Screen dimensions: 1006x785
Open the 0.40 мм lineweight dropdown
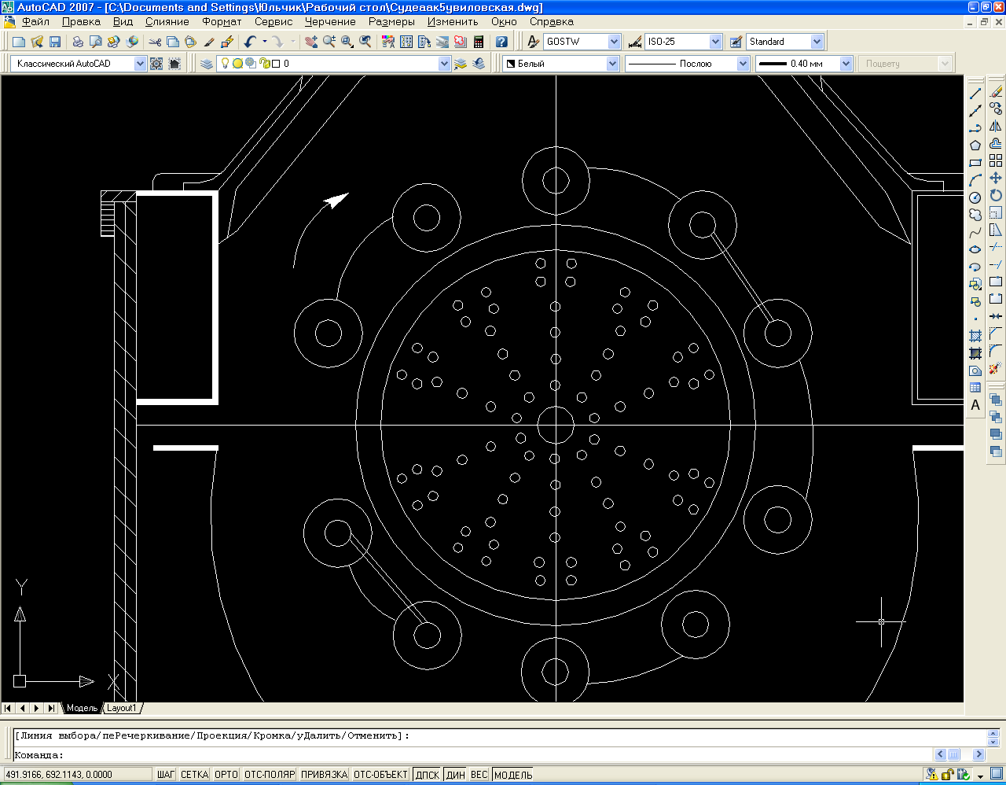click(846, 64)
